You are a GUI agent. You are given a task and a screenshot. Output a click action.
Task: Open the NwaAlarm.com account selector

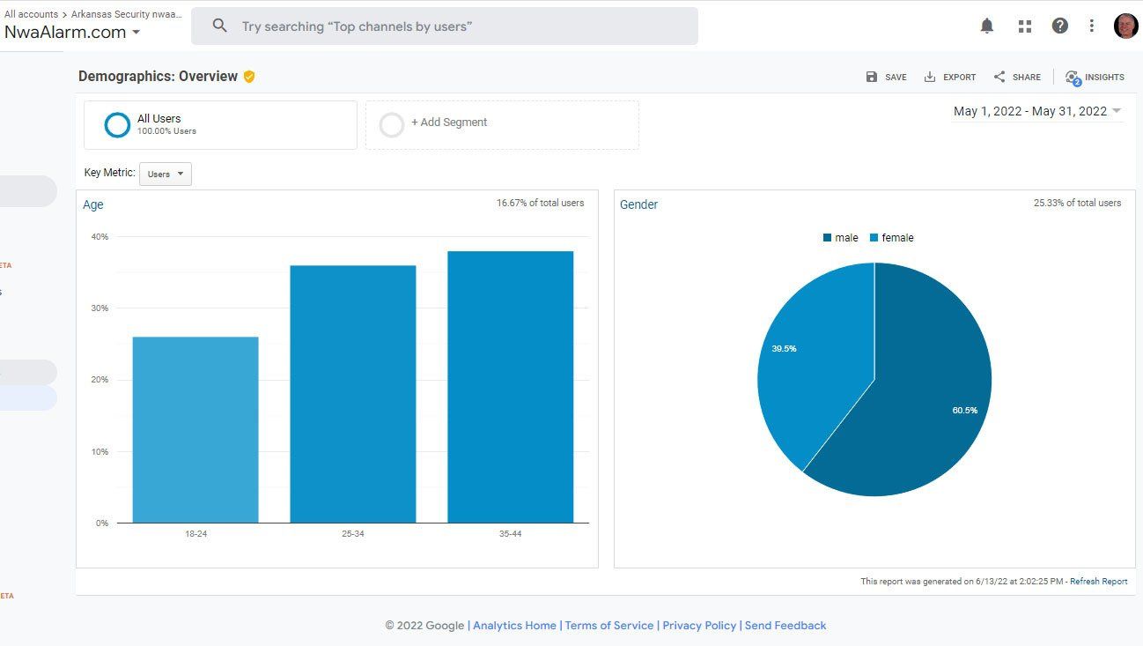72,33
